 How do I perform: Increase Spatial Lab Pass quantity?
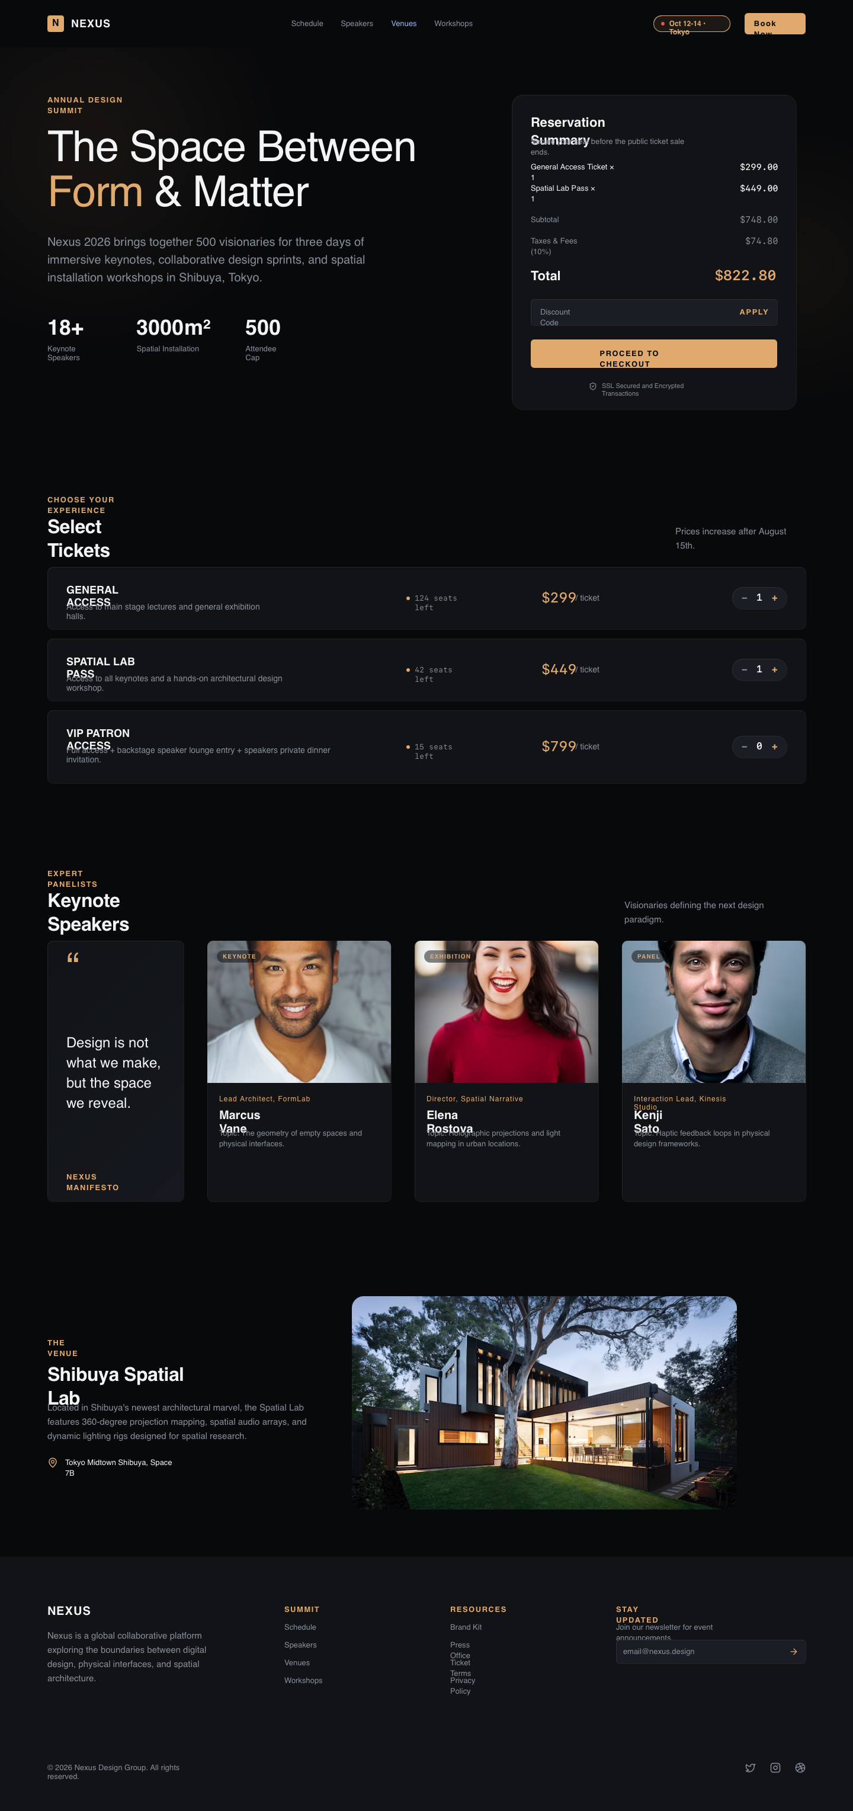pos(775,670)
